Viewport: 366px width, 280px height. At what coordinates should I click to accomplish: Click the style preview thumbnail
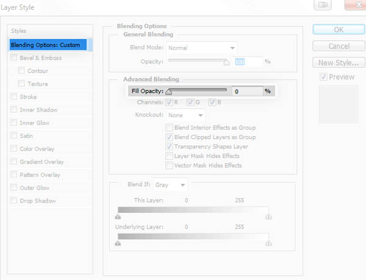coord(338,104)
